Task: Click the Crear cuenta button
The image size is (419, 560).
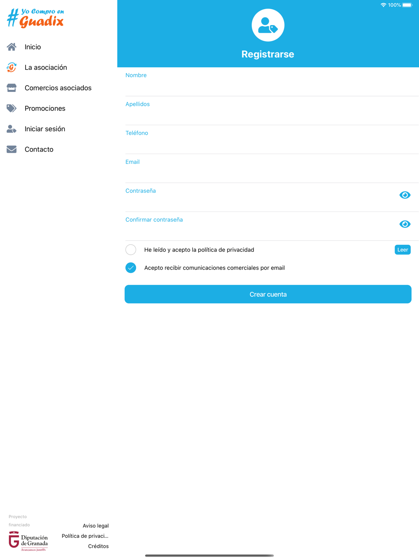Action: coord(268,294)
